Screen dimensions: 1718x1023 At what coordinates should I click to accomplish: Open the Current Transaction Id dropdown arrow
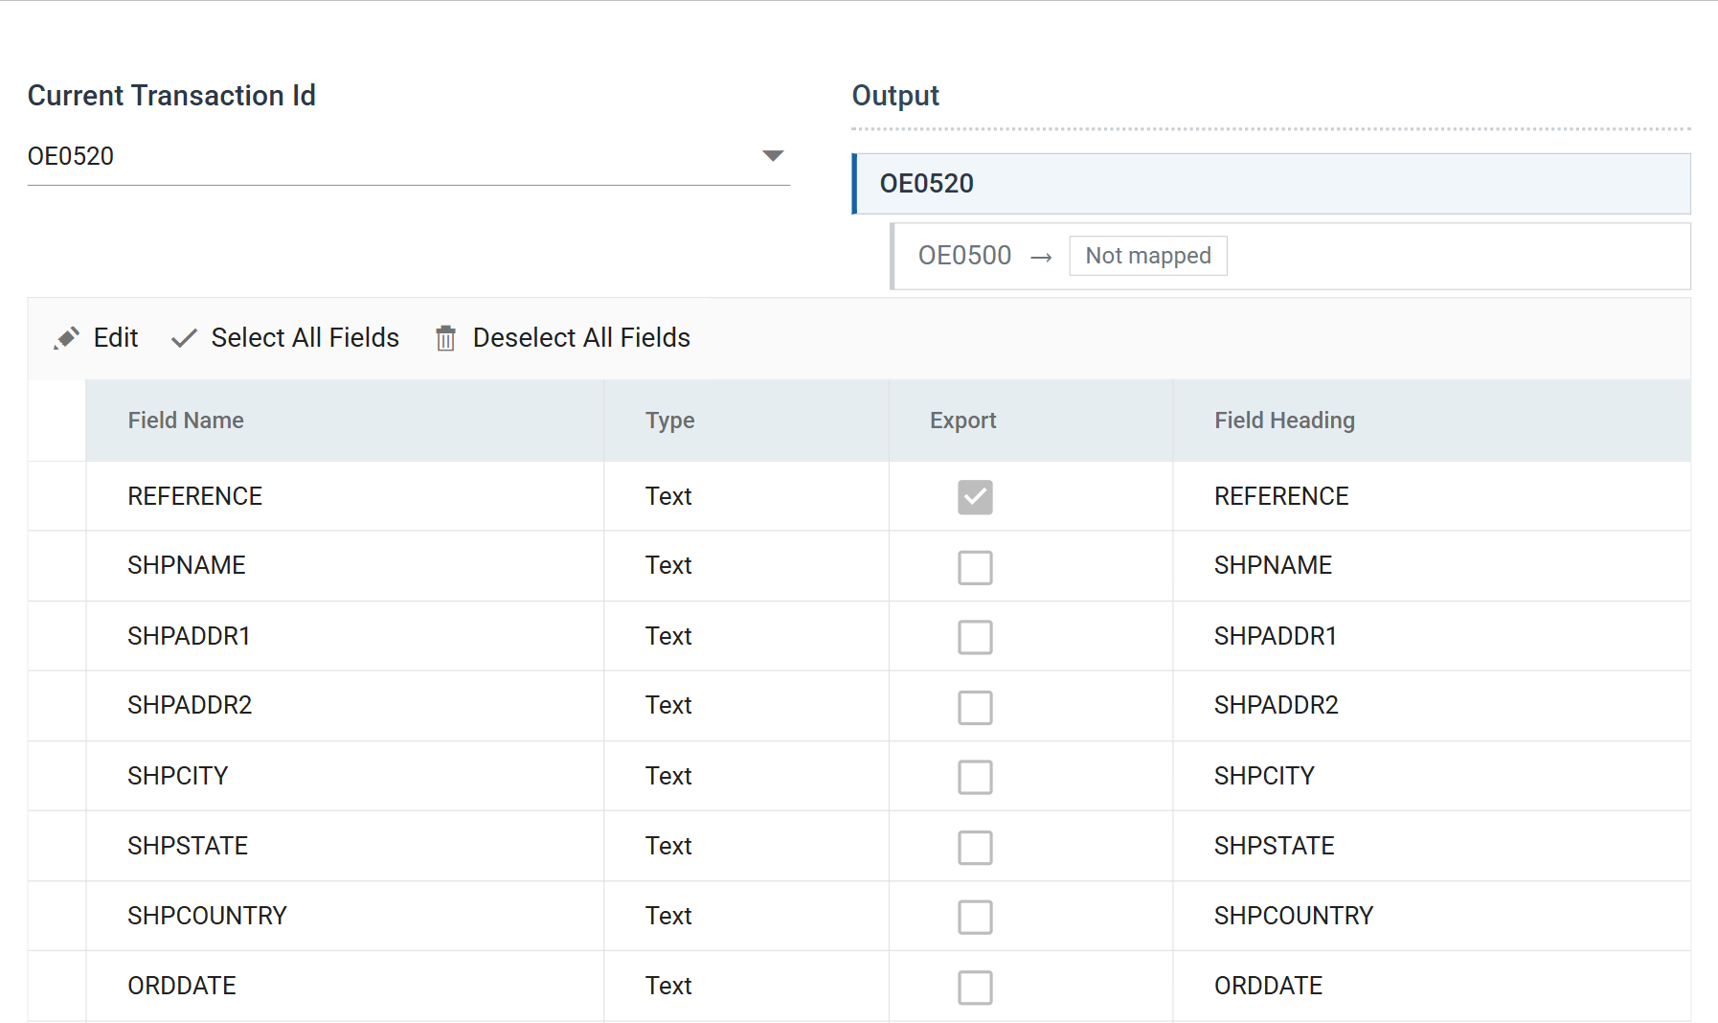click(773, 156)
